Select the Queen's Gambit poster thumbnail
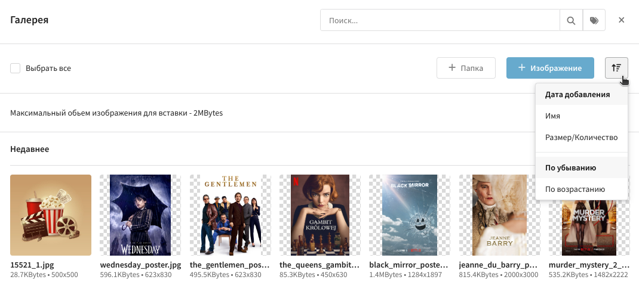The image size is (639, 289). [x=320, y=215]
